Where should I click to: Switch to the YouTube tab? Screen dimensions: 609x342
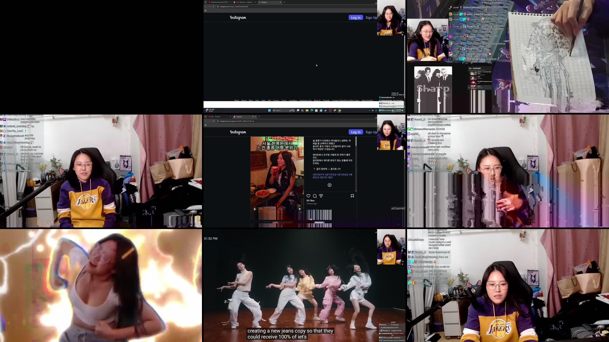pos(216,116)
